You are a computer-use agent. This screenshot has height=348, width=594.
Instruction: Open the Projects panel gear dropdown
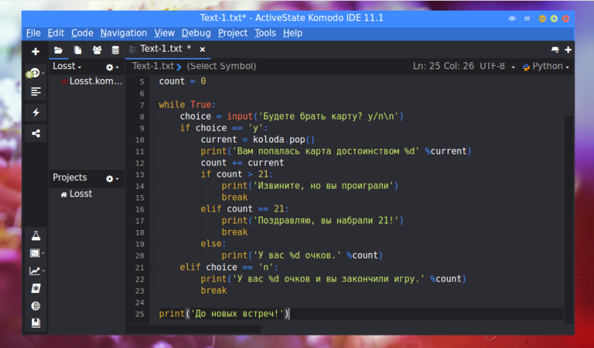click(x=112, y=179)
